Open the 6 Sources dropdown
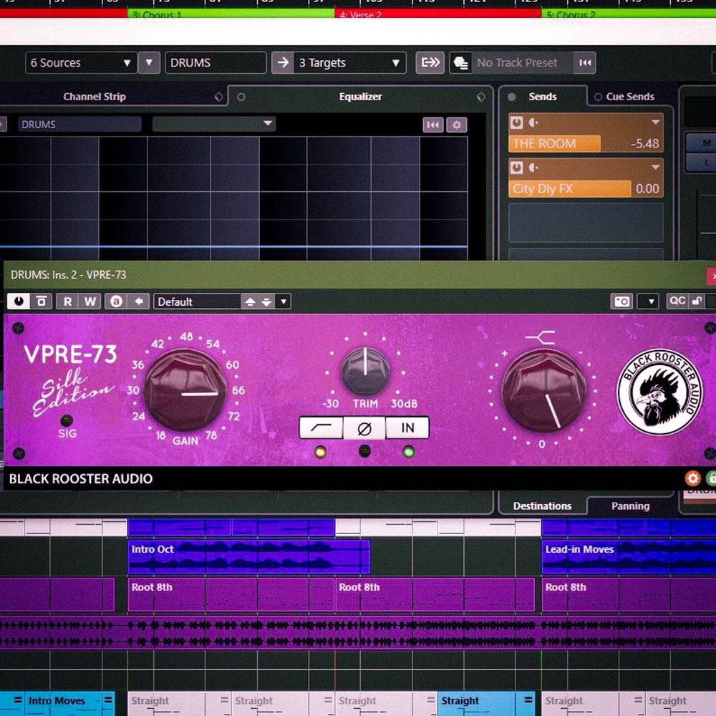 81,62
